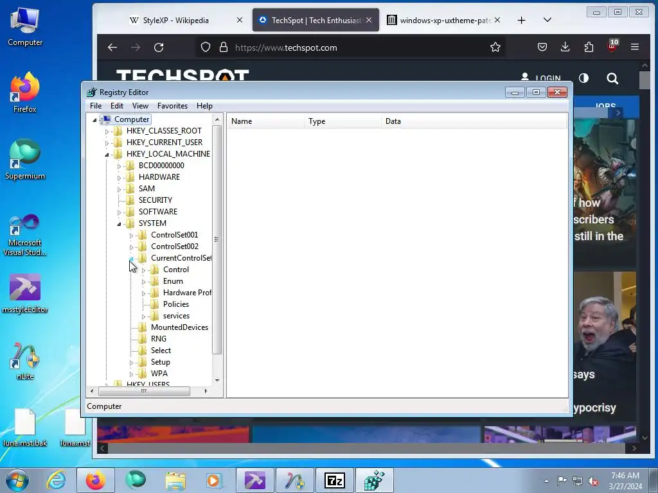
Task: Select Control key in tree
Action: [176, 270]
